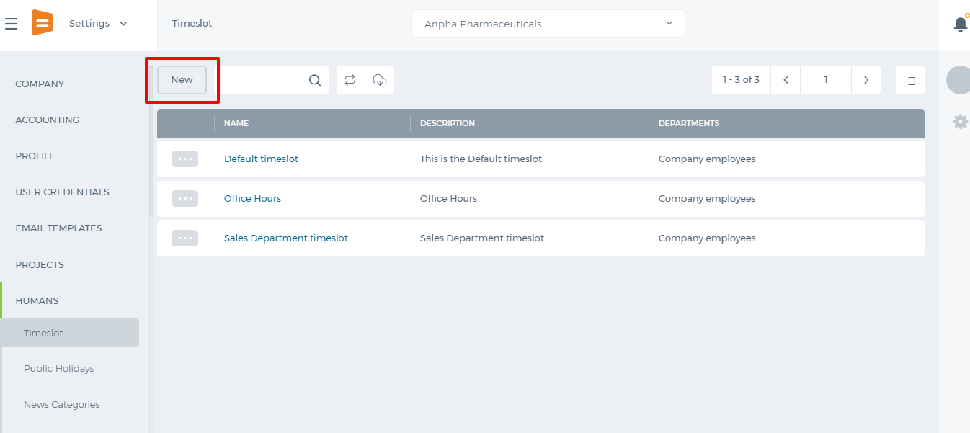Image resolution: width=970 pixels, height=433 pixels.
Task: Expand the Settings module dropdown
Action: point(98,24)
